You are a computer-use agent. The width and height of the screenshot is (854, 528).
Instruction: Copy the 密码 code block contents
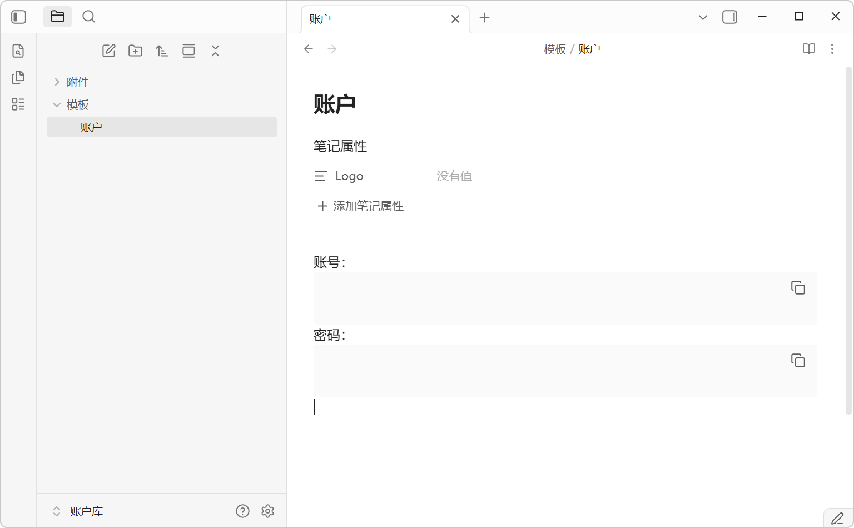click(798, 361)
